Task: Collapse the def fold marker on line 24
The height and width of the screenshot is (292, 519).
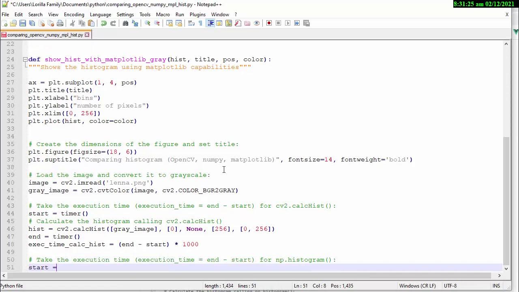Action: [25, 59]
